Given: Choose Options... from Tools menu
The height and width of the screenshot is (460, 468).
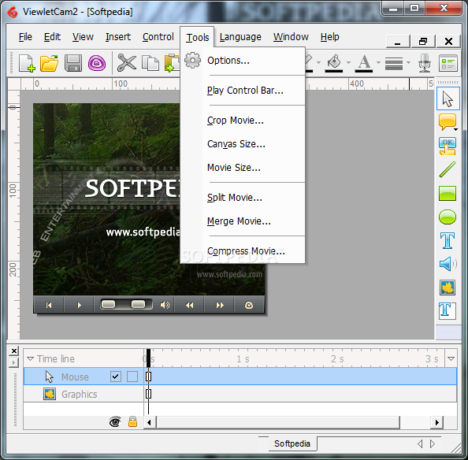Looking at the screenshot, I should tap(228, 61).
